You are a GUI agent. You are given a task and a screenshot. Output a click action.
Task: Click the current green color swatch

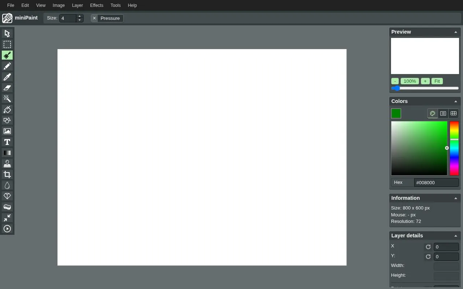[396, 113]
